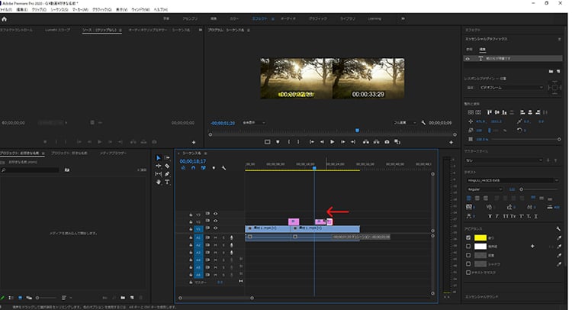Play the program monitor sequence
This screenshot has height=310, width=572.
point(333,142)
